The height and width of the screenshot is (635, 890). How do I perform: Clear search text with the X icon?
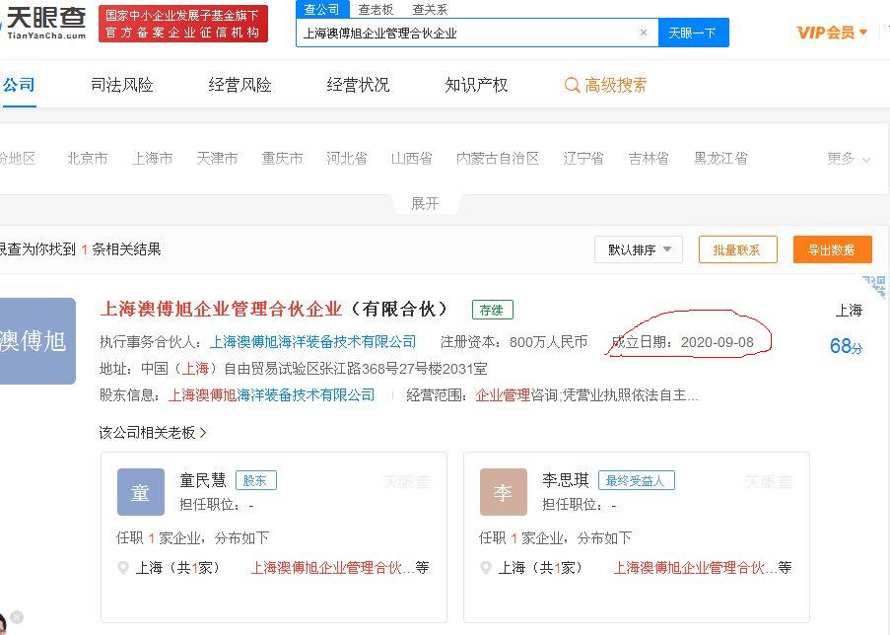coord(643,33)
